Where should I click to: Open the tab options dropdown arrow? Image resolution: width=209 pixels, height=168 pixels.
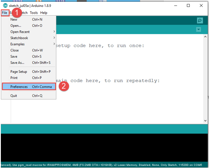coord(198,29)
